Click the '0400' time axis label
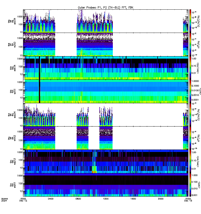The image size is (201, 214). click(x=51, y=199)
